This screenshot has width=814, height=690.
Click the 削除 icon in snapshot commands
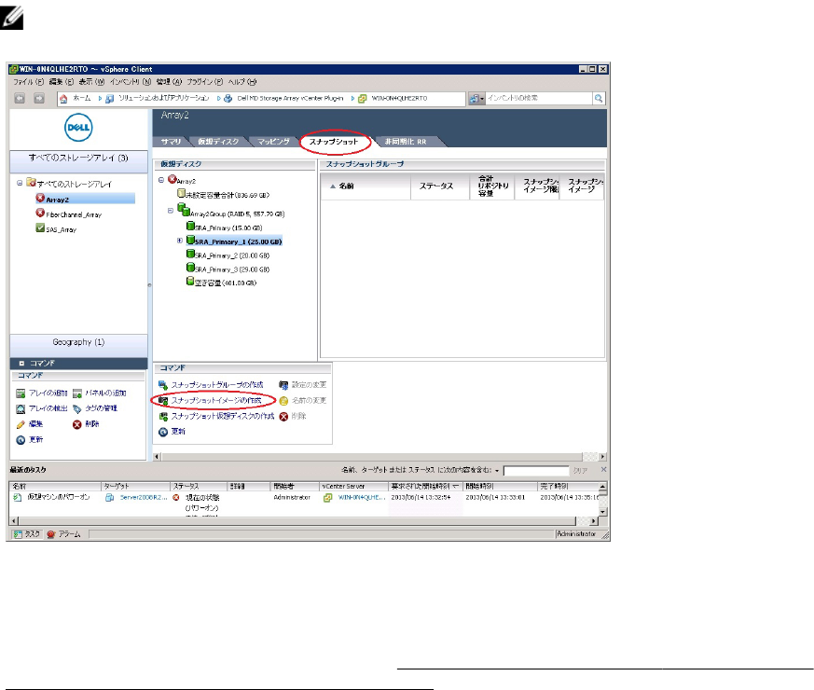tap(283, 416)
